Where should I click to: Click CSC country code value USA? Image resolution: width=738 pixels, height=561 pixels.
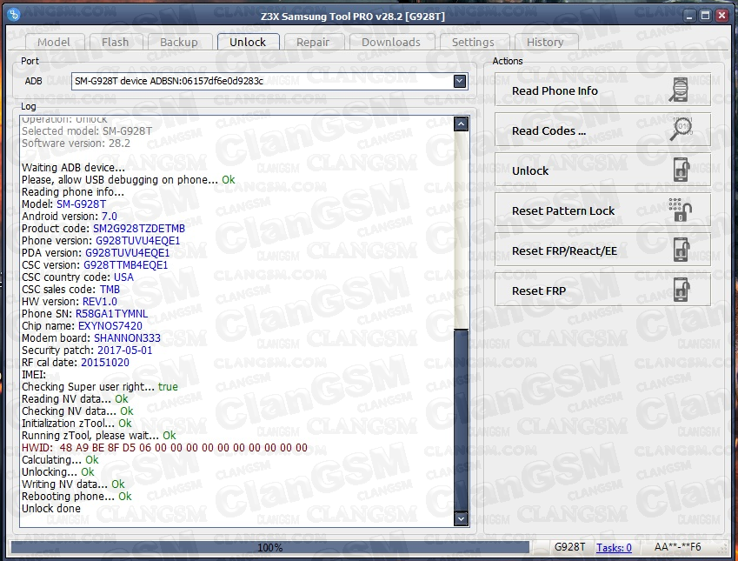point(123,277)
